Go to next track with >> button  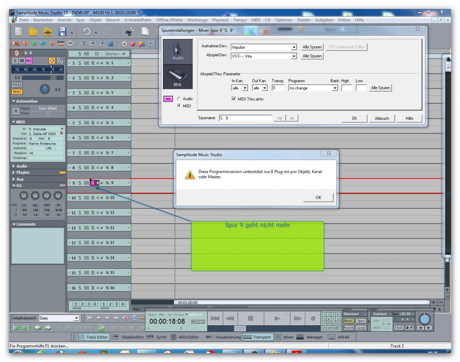[x=292, y=118]
